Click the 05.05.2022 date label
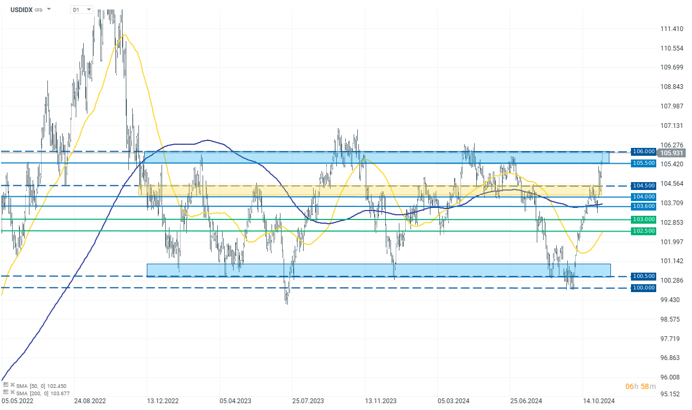The height and width of the screenshot is (410, 692). [x=17, y=401]
